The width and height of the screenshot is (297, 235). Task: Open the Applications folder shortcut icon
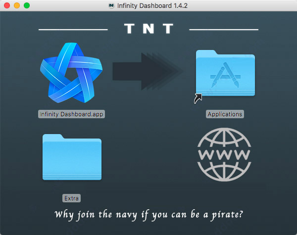point(225,73)
